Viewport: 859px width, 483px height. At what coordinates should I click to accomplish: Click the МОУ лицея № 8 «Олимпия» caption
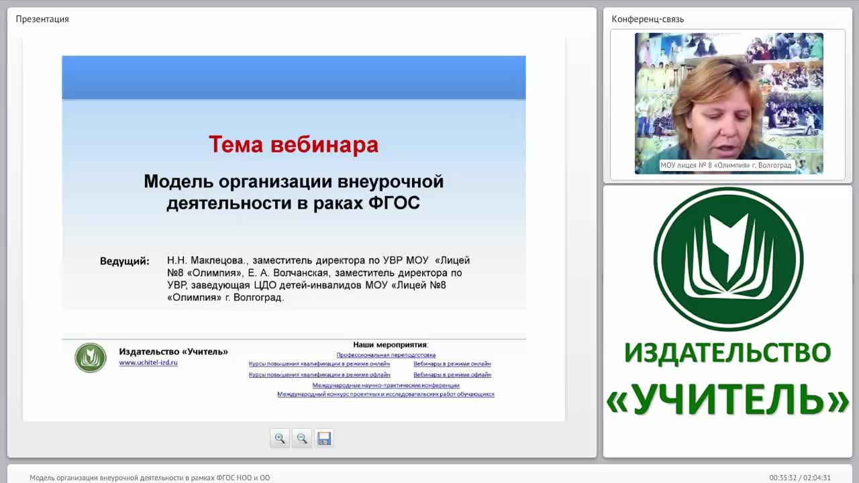[726, 165]
